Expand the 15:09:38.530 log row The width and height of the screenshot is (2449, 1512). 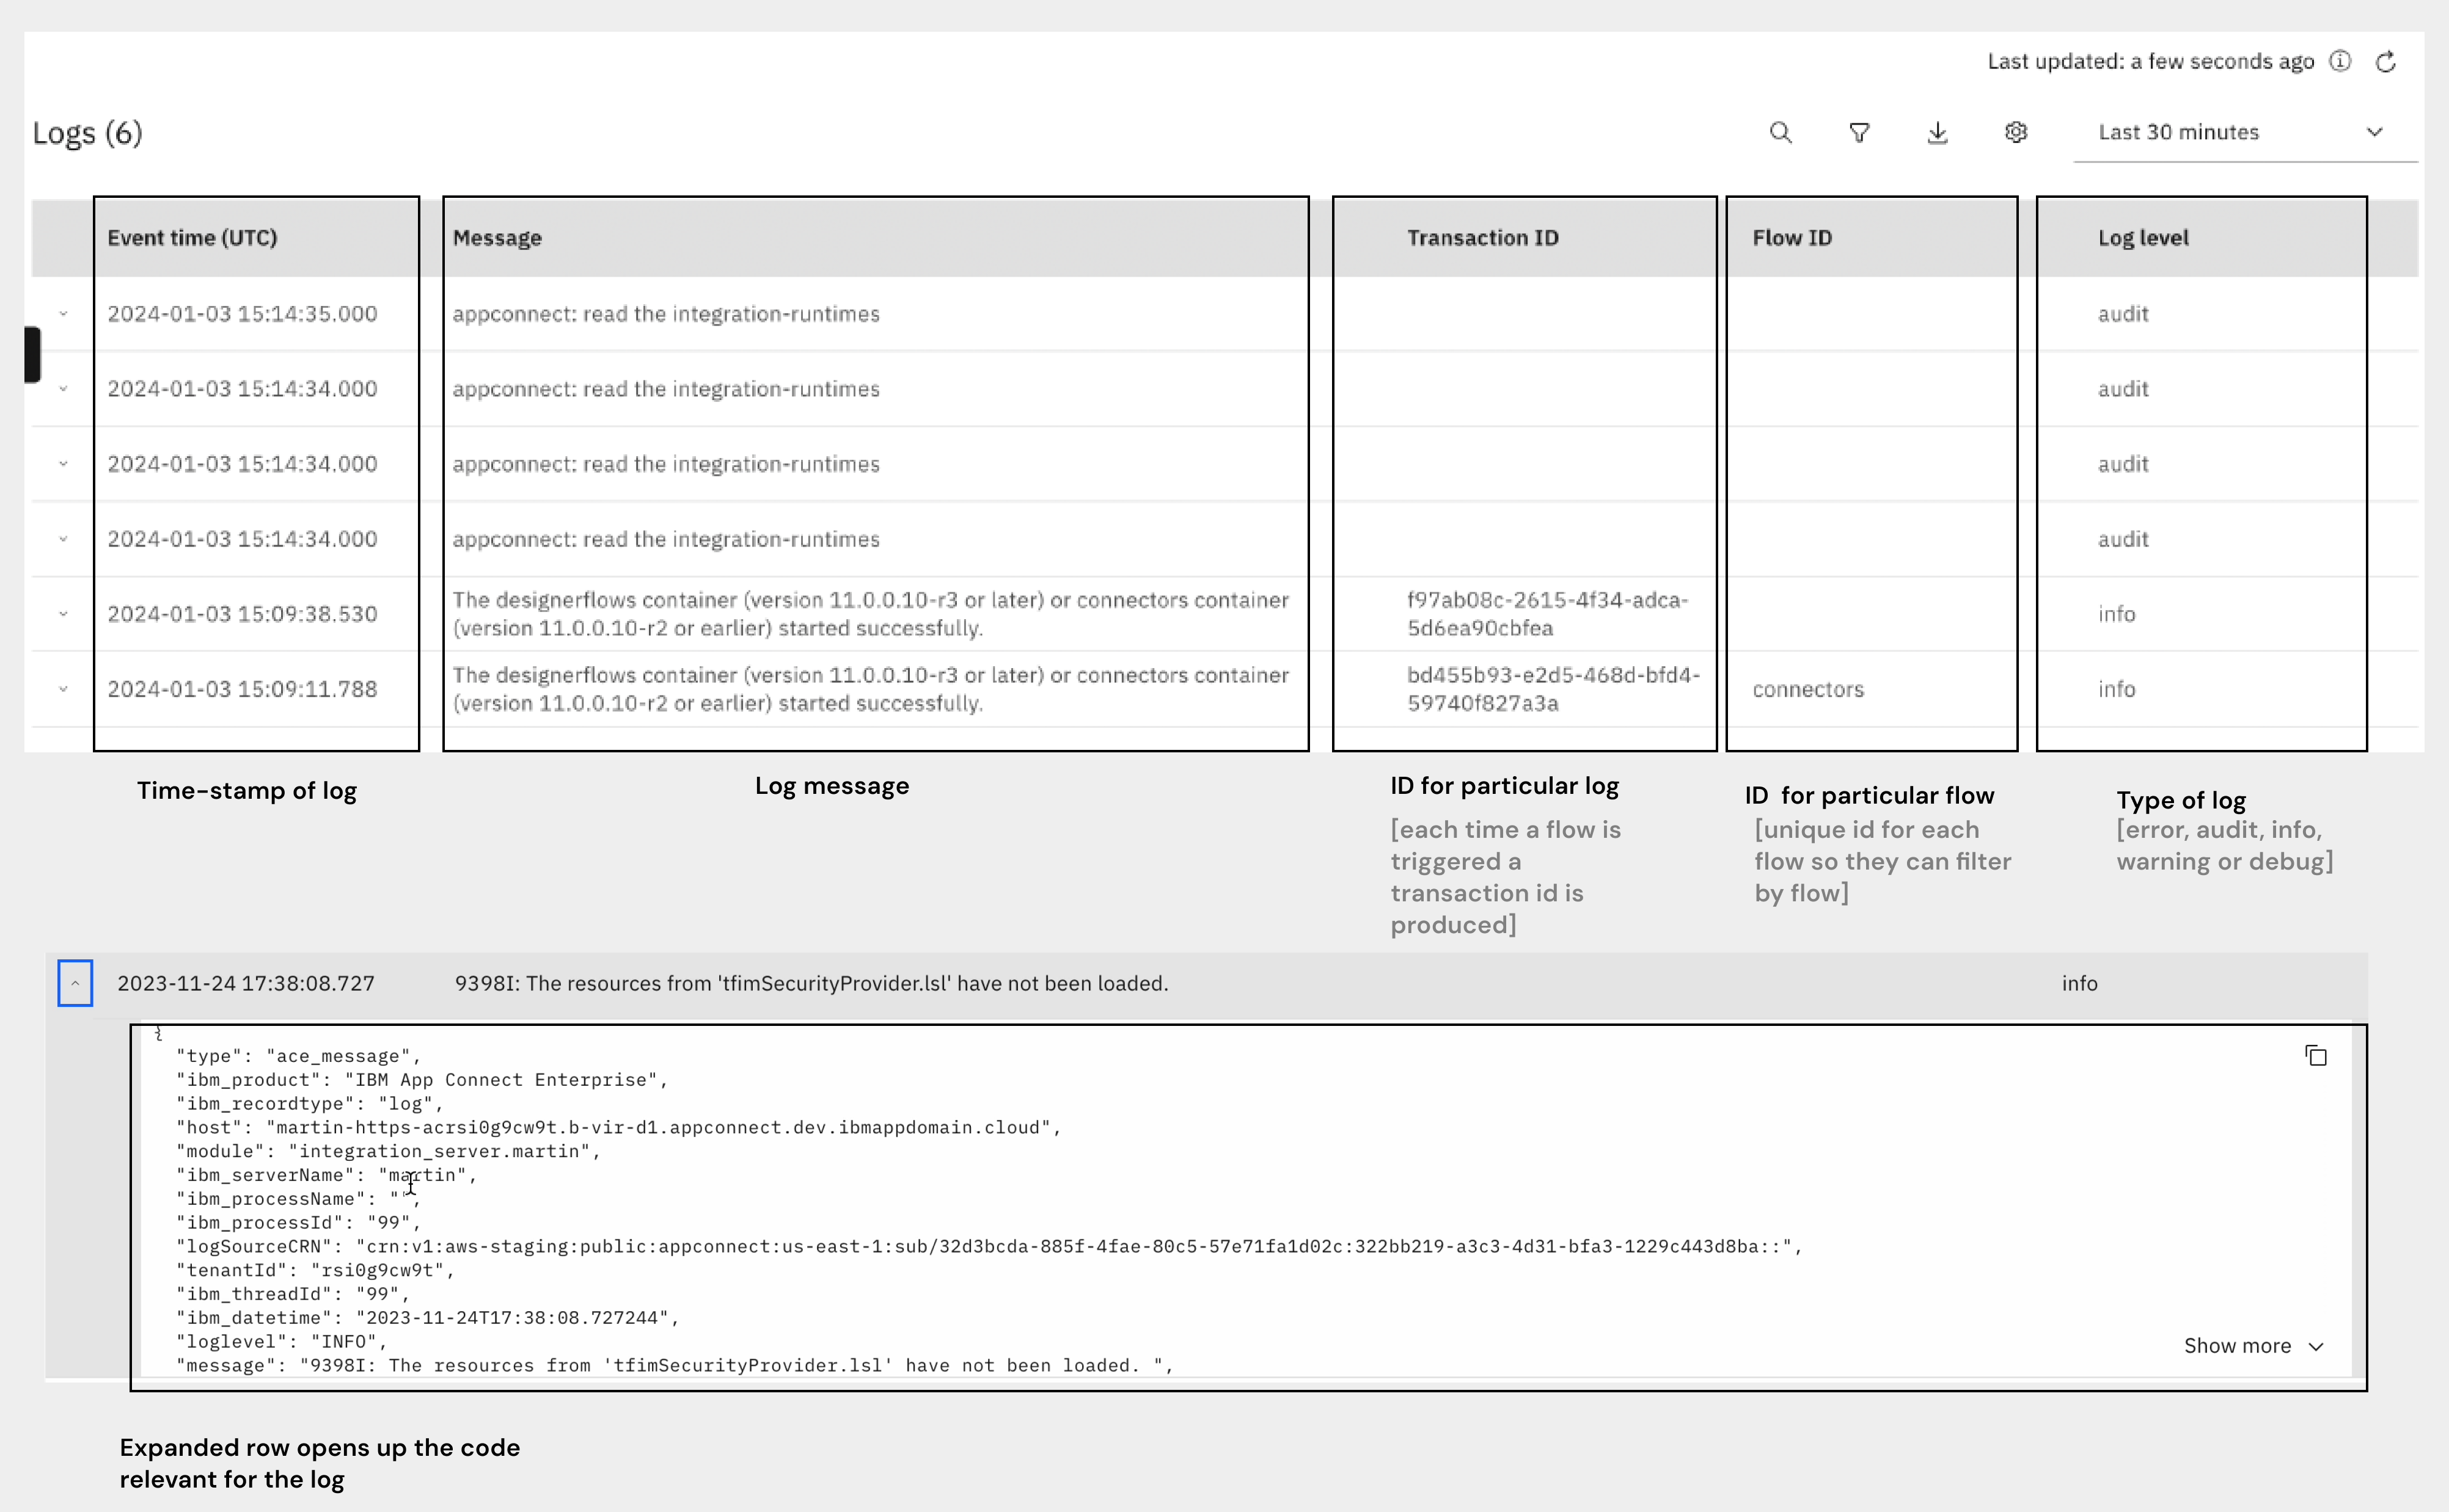[x=63, y=614]
